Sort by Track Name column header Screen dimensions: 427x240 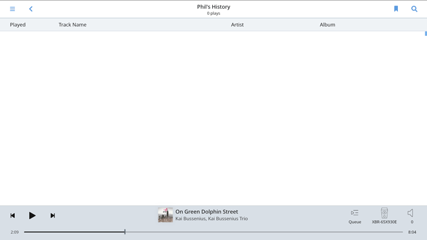coord(72,25)
